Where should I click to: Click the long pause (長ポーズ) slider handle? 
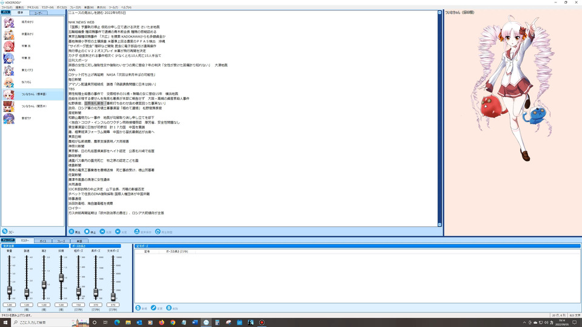(x=96, y=293)
